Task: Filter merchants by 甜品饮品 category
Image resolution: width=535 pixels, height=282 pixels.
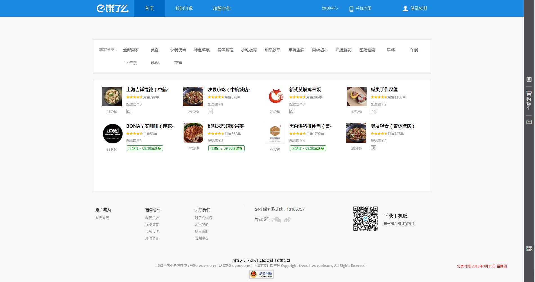Action: click(272, 50)
